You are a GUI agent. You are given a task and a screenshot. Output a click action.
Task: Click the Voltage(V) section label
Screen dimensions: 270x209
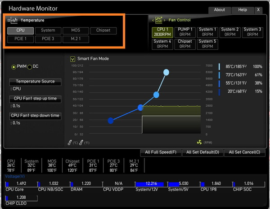(15, 176)
